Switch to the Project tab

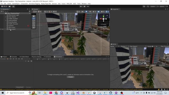tap(4, 57)
